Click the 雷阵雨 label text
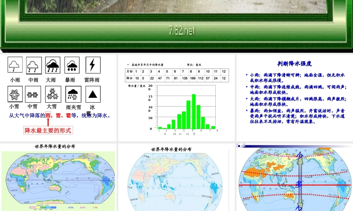The image size is (353, 211). click(x=92, y=80)
